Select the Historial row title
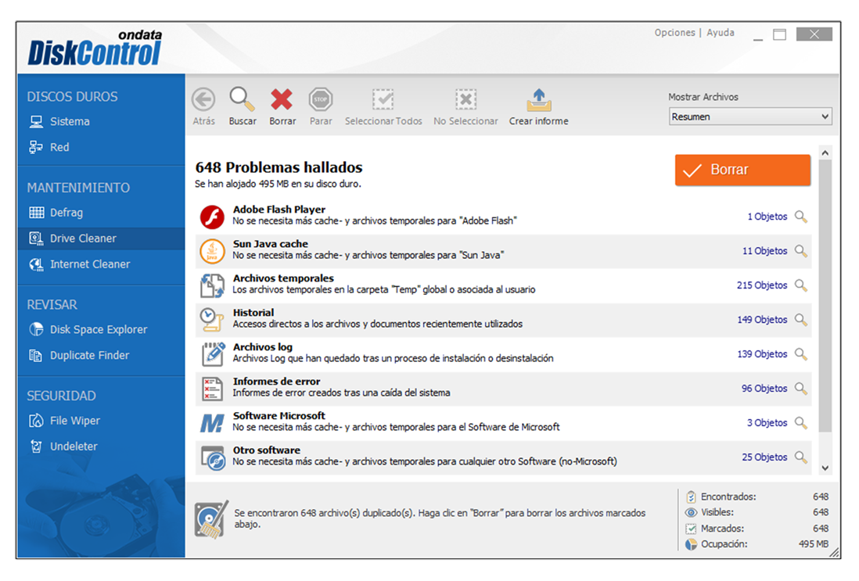This screenshot has width=859, height=581. (253, 313)
